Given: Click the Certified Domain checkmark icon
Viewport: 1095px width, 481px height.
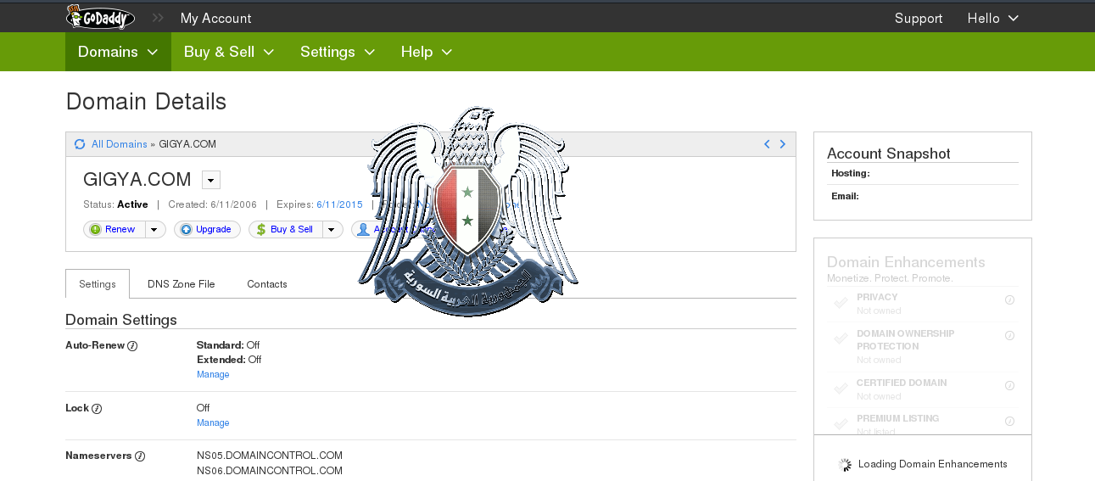Looking at the screenshot, I should click(841, 389).
